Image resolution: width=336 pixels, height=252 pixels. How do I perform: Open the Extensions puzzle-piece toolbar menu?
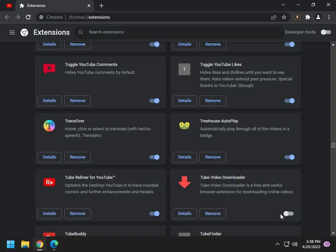(308, 17)
